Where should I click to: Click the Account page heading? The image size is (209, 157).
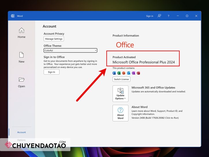tap(49, 26)
